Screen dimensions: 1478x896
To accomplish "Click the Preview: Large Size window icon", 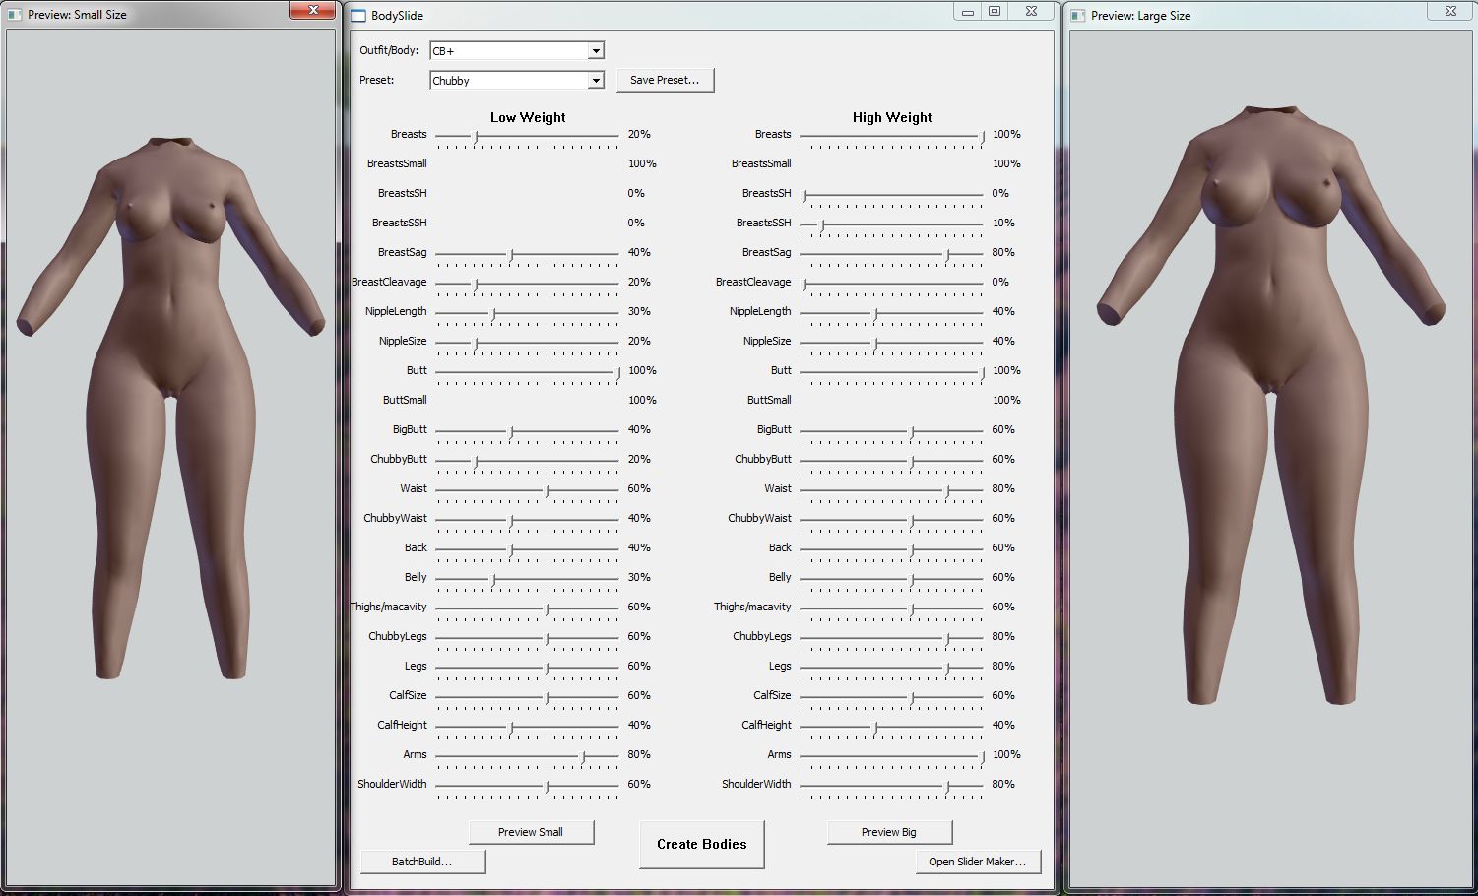I will pyautogui.click(x=1078, y=16).
